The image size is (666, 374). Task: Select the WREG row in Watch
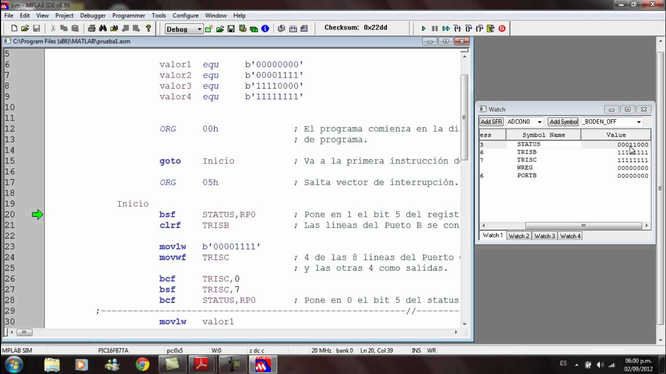point(565,168)
